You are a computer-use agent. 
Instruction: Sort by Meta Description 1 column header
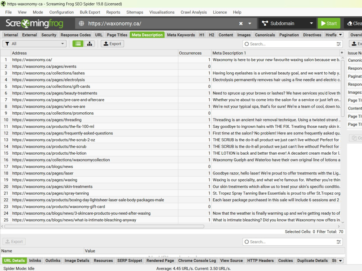point(275,53)
